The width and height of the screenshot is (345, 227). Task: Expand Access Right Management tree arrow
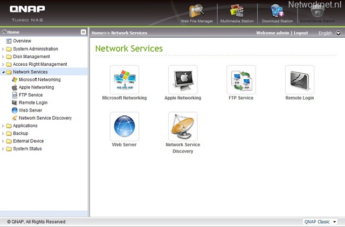point(3,65)
